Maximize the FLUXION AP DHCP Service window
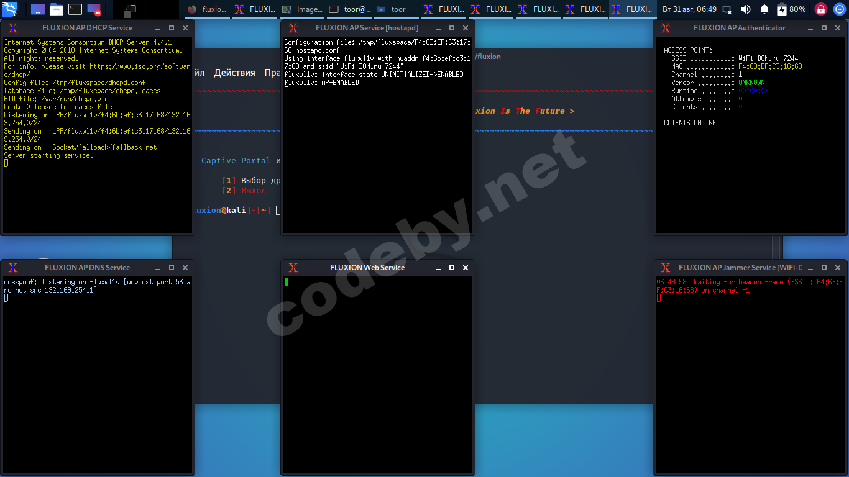 point(172,28)
